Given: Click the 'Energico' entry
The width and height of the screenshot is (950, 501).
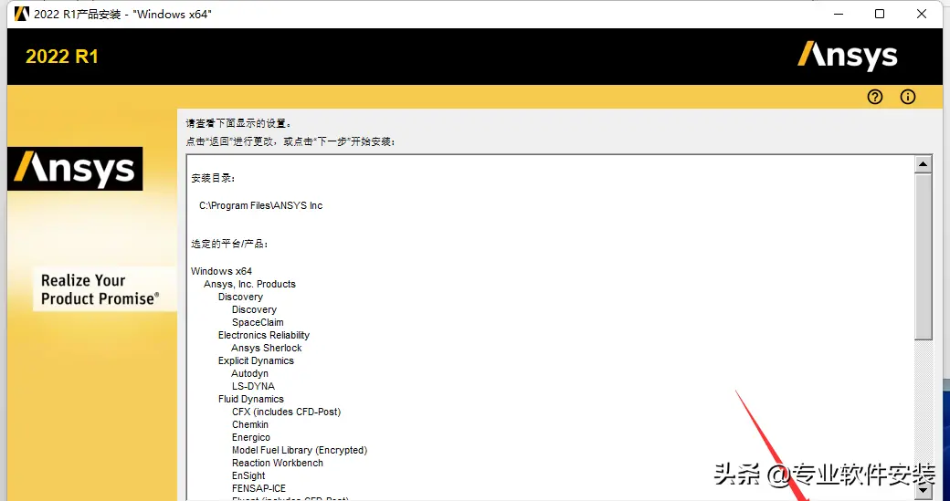Looking at the screenshot, I should click(251, 437).
